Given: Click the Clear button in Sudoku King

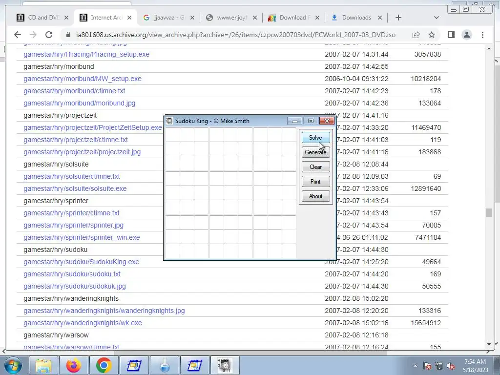Looking at the screenshot, I should (315, 167).
